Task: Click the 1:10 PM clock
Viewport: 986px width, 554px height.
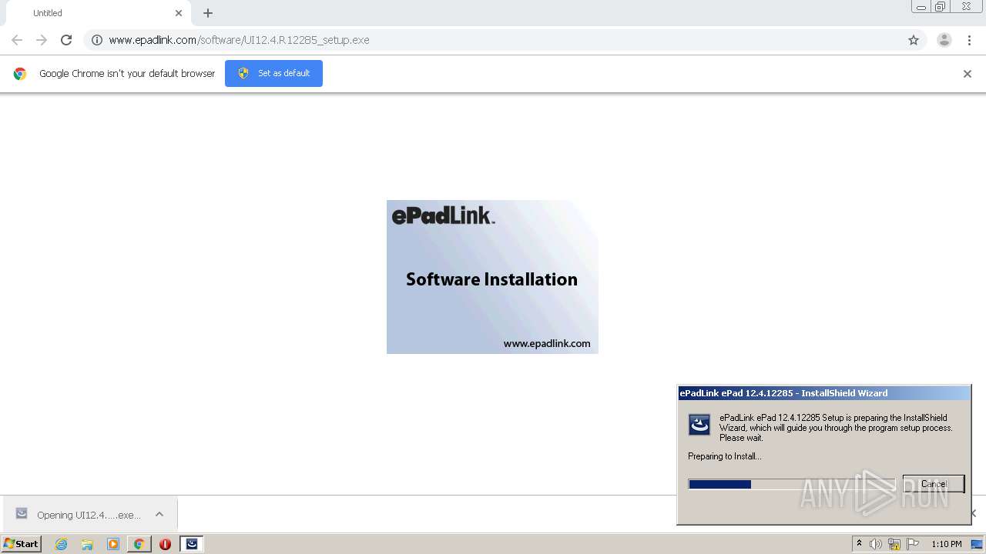Action: (x=947, y=544)
